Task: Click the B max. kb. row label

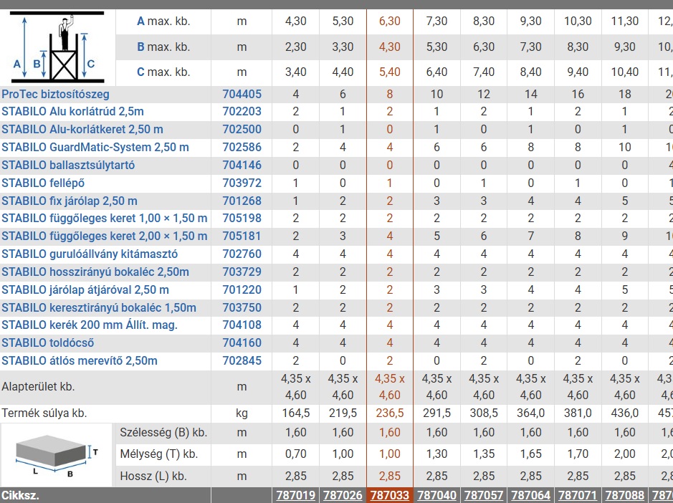Action: click(x=163, y=47)
